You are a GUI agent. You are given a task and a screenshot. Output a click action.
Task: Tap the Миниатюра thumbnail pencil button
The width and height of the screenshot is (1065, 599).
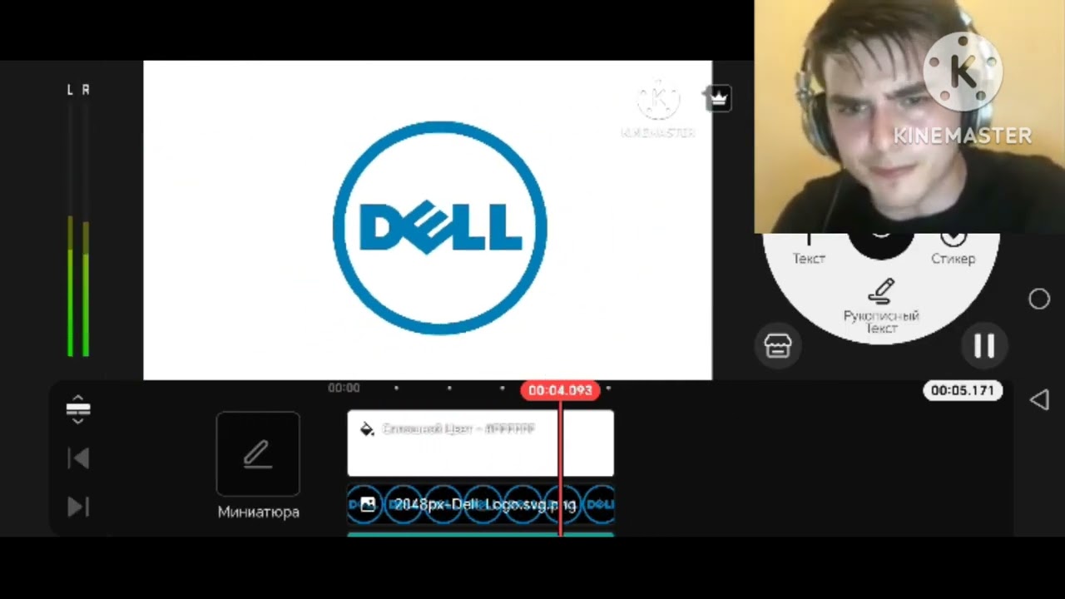coord(258,454)
